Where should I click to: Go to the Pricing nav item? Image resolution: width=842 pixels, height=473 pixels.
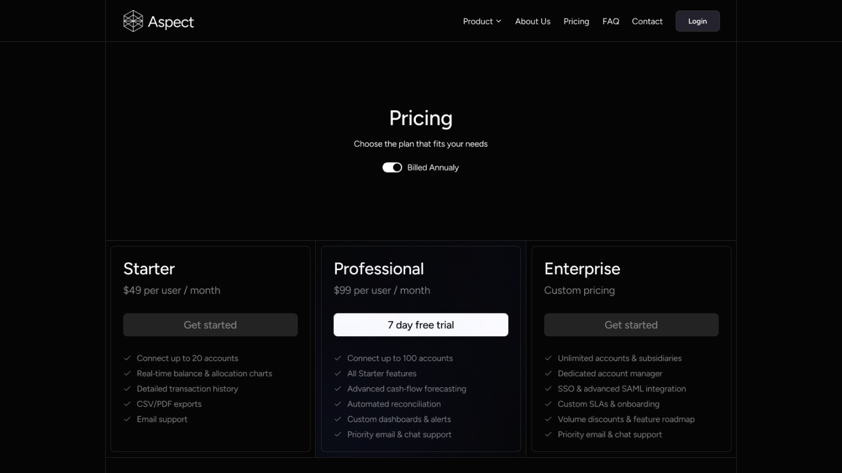(x=576, y=22)
